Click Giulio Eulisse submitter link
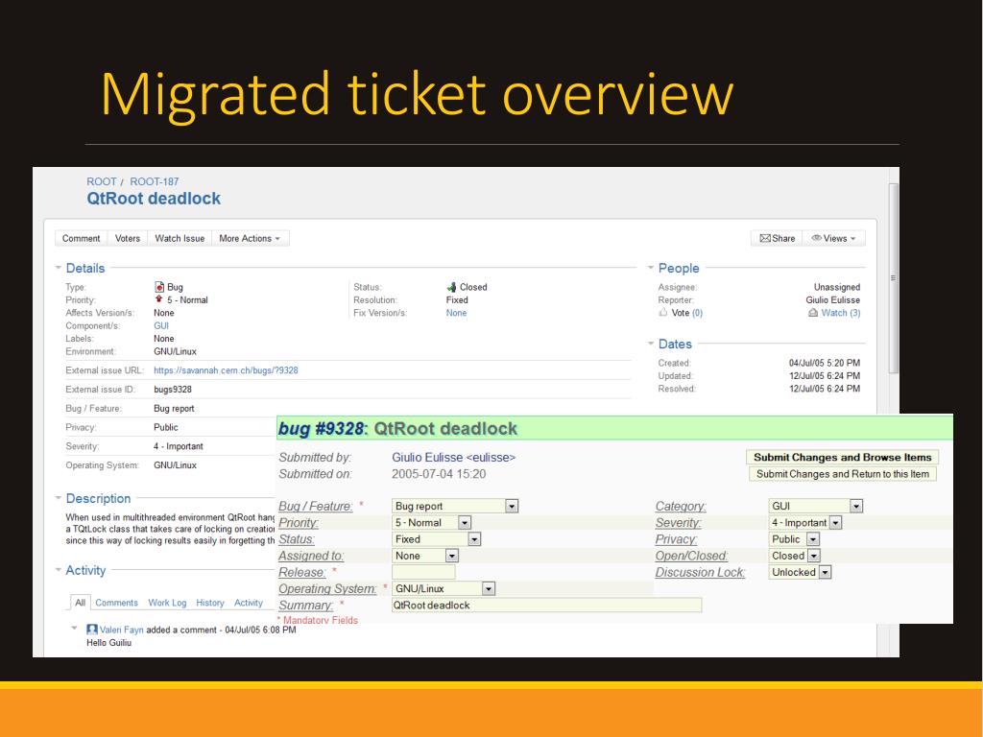The width and height of the screenshot is (983, 737). pos(453,458)
